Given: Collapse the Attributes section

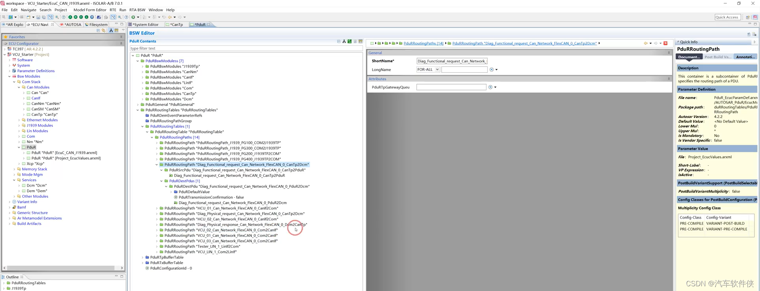Looking at the screenshot, I should [669, 79].
